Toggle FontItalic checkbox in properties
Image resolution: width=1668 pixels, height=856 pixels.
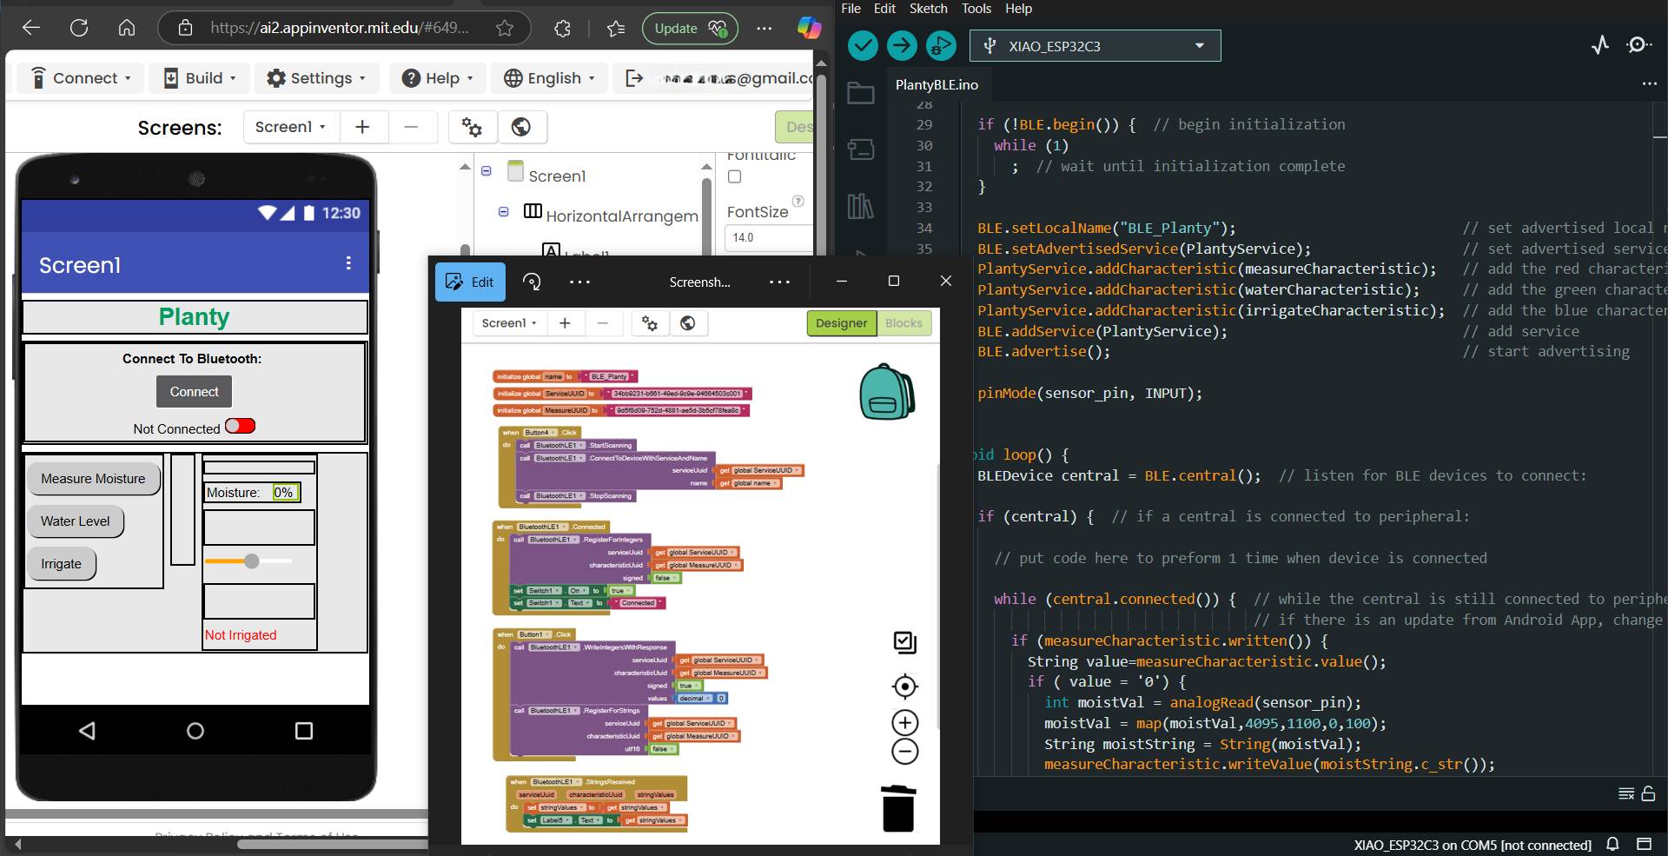(x=735, y=177)
